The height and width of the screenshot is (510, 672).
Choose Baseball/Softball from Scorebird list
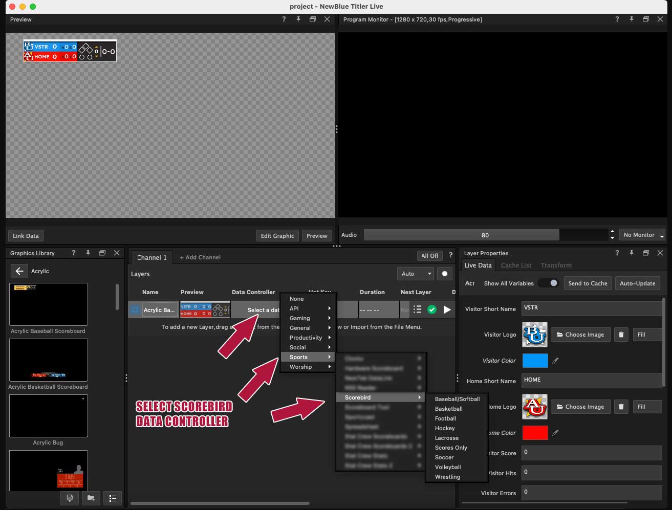[x=457, y=399]
